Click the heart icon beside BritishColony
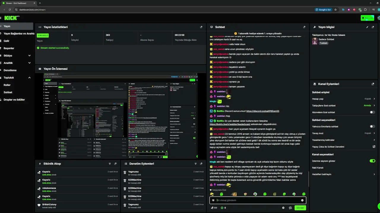Viewport: 380px width, 213px height. click(x=39, y=206)
